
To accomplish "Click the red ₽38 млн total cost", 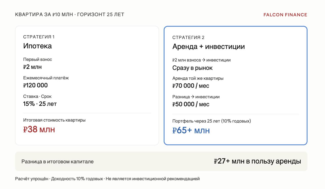I will tap(39, 129).
